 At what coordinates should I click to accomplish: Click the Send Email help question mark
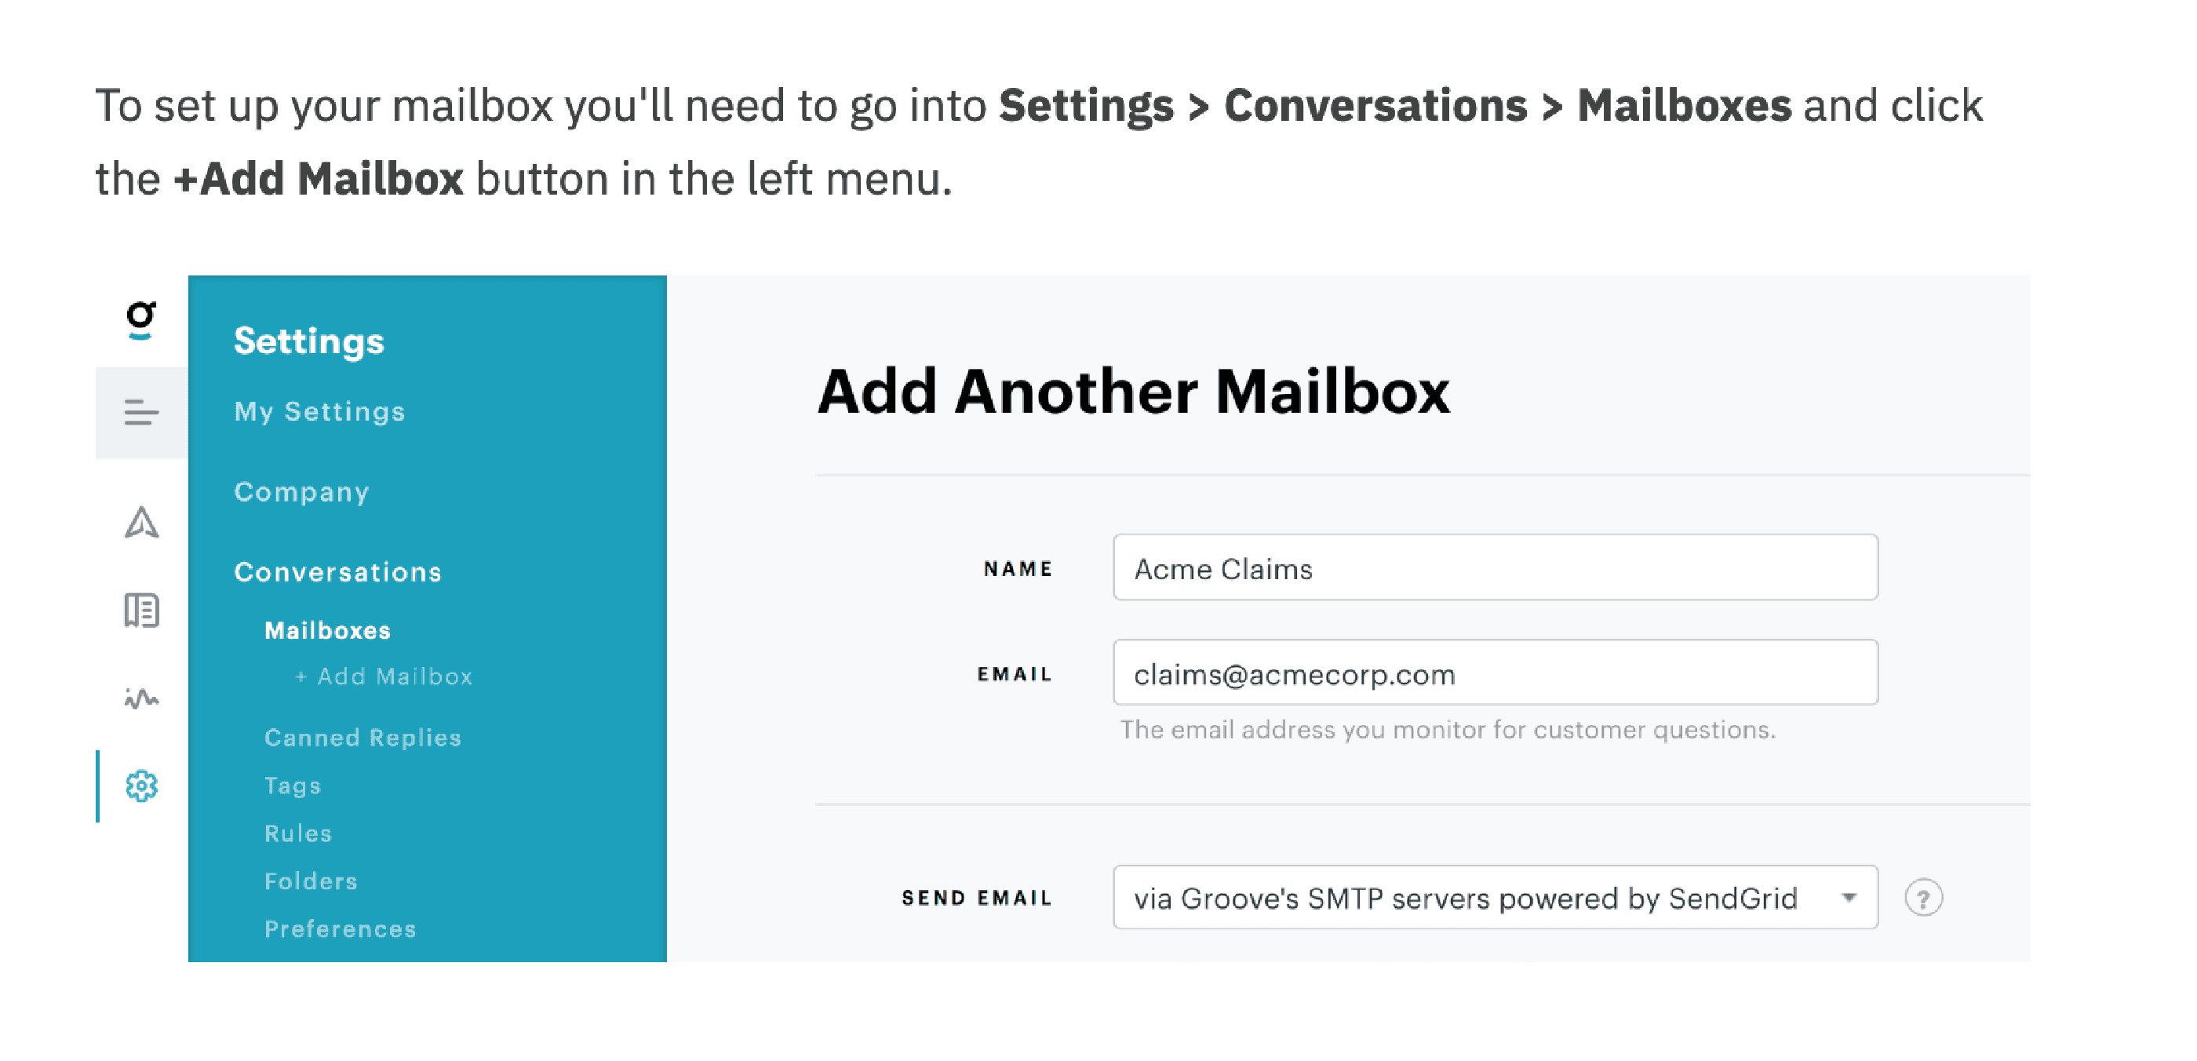coord(1923,898)
